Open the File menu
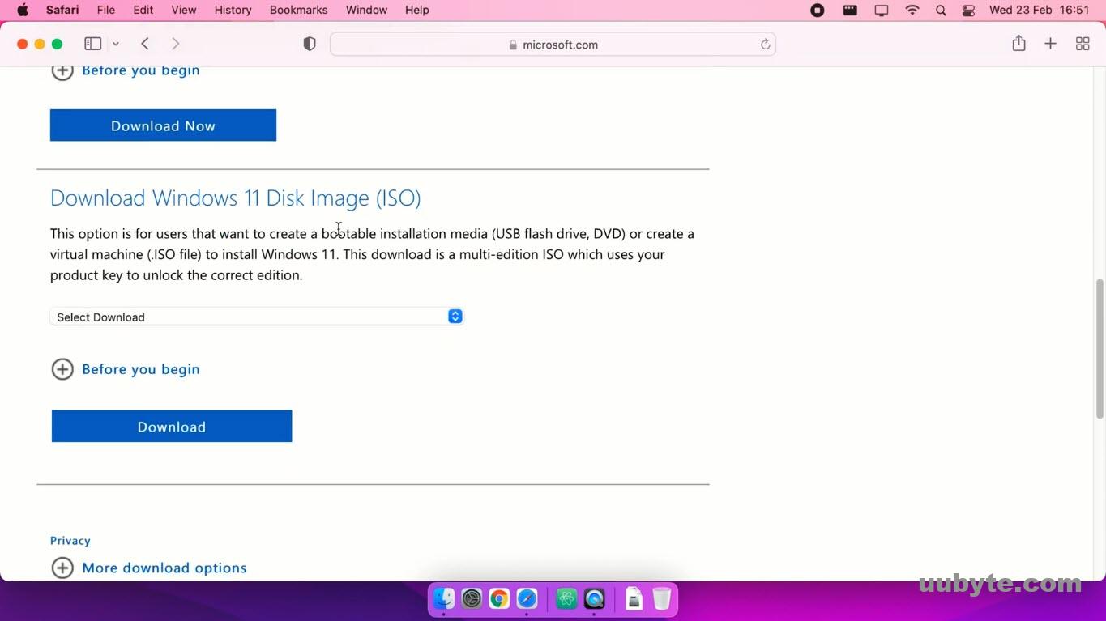The width and height of the screenshot is (1106, 621). click(105, 10)
